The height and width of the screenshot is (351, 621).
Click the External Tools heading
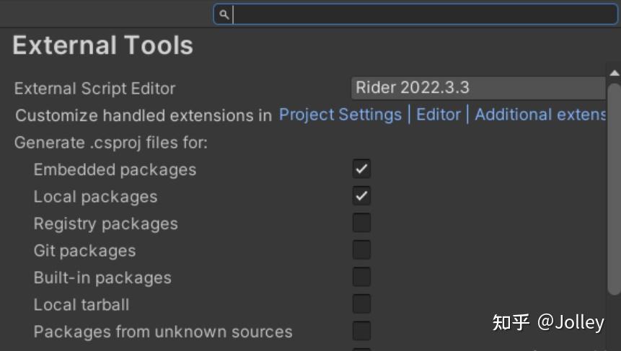pos(103,45)
